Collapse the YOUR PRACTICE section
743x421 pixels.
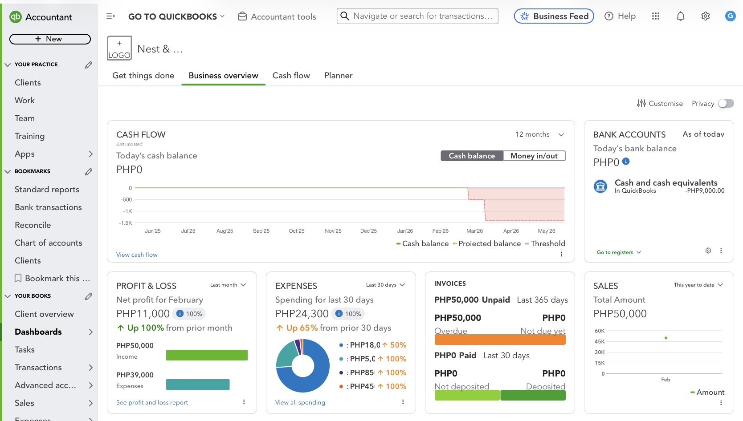tap(8, 65)
